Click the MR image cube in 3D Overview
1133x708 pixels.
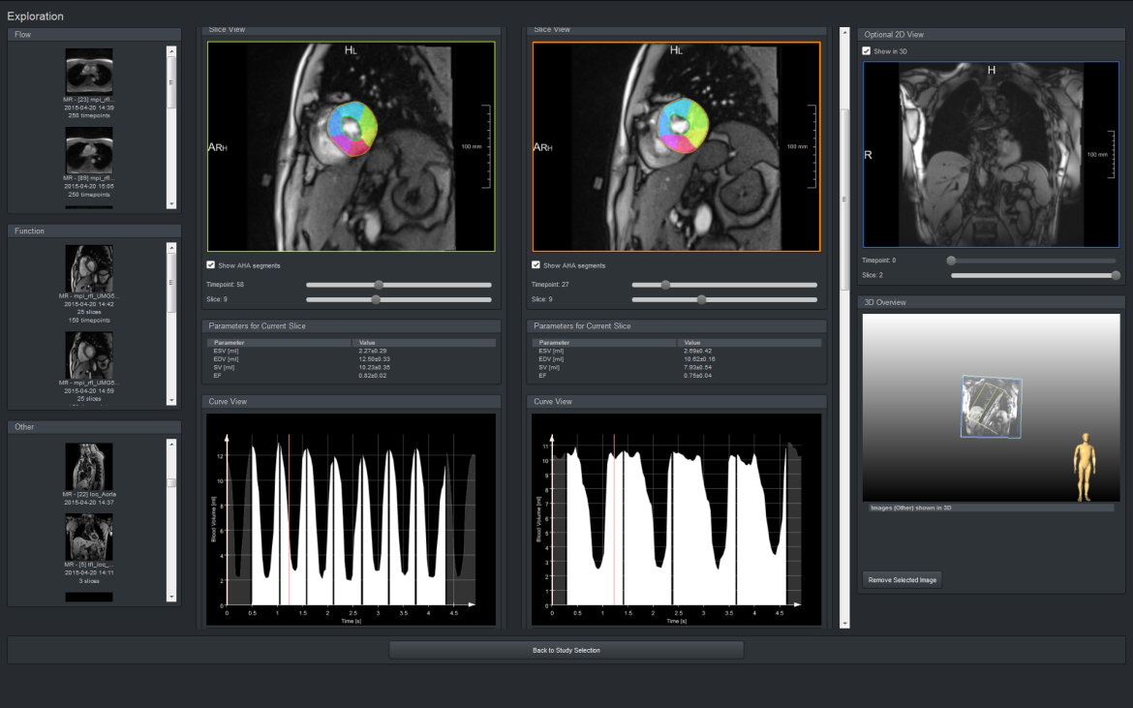pyautogui.click(x=991, y=407)
